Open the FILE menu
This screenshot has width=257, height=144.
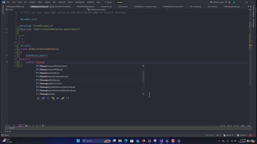tap(8, 2)
